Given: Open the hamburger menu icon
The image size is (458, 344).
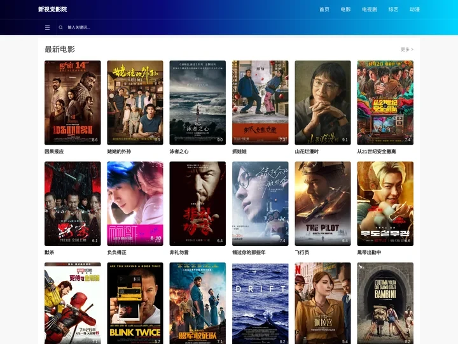Looking at the screenshot, I should pyautogui.click(x=47, y=27).
